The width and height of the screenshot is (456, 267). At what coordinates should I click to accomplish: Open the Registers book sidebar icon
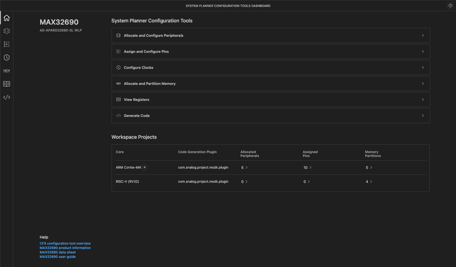pyautogui.click(x=7, y=84)
